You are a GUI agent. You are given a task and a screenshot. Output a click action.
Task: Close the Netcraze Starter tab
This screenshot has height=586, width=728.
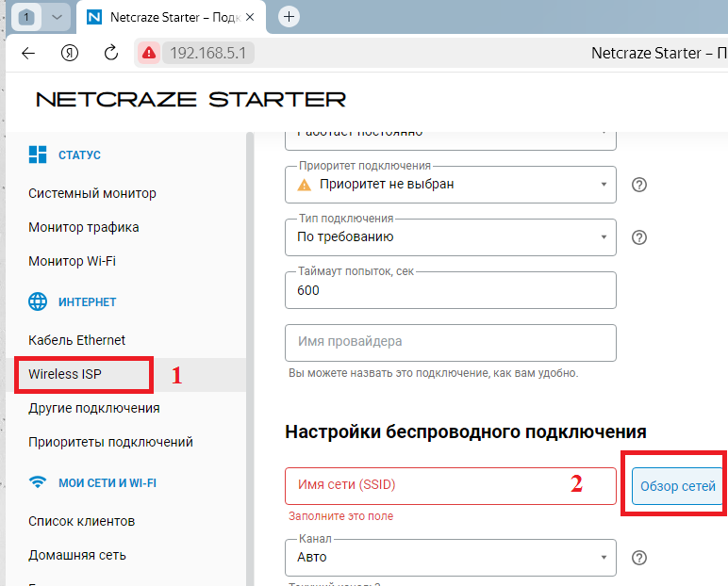coord(250,17)
